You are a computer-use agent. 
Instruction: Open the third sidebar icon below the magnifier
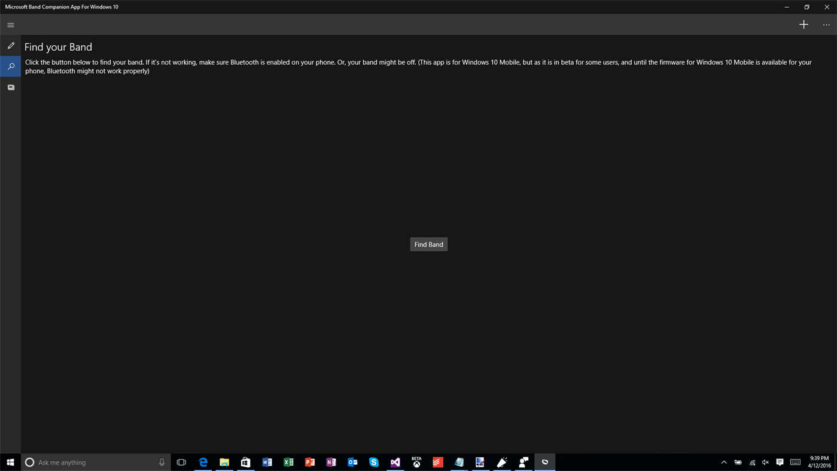[x=11, y=87]
